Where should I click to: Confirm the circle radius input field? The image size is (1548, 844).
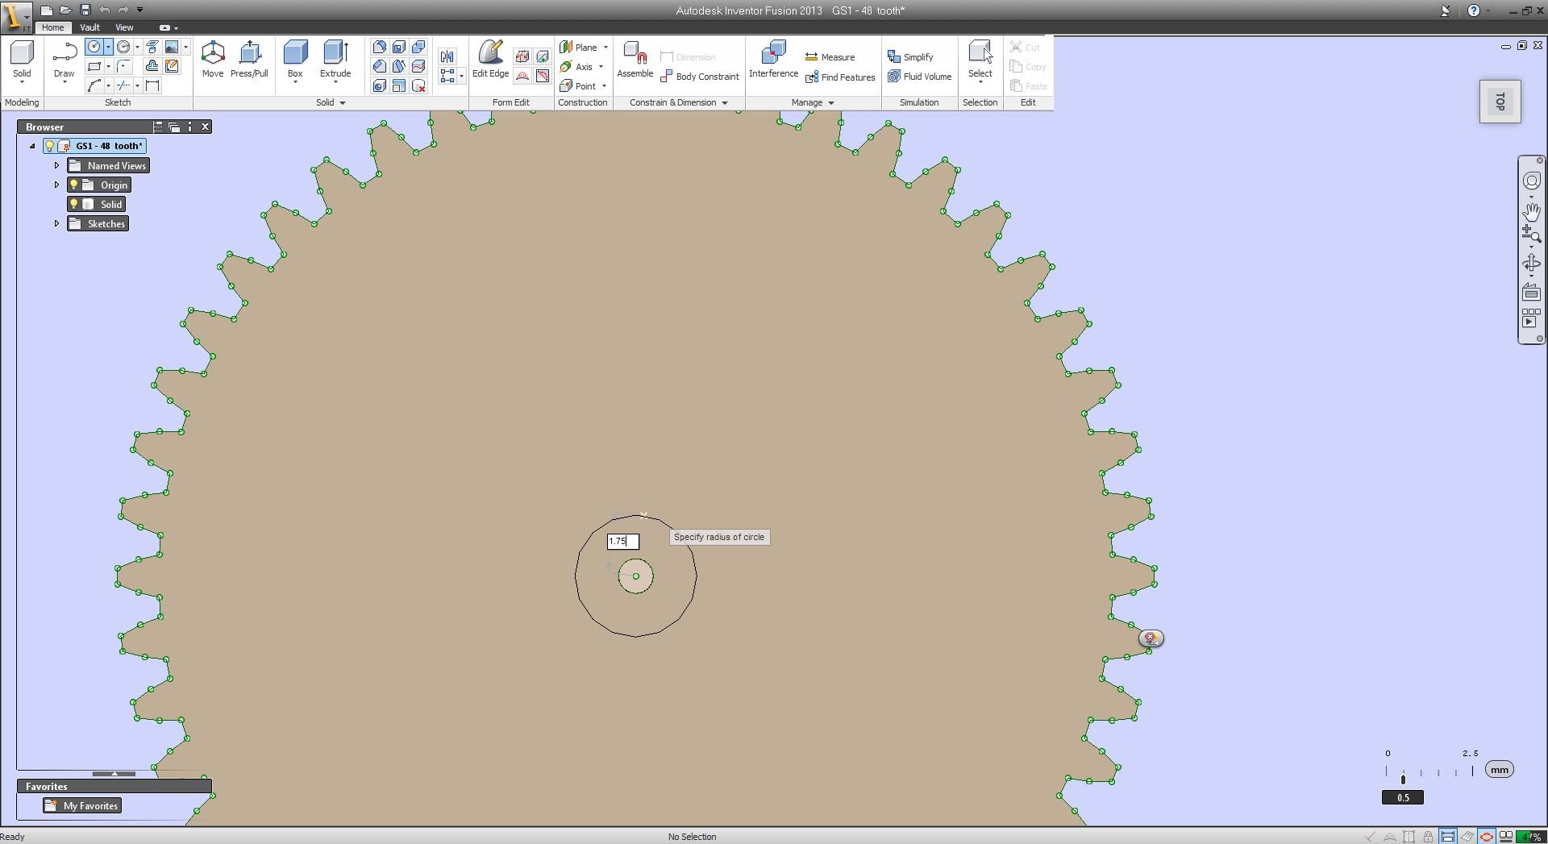click(x=622, y=541)
